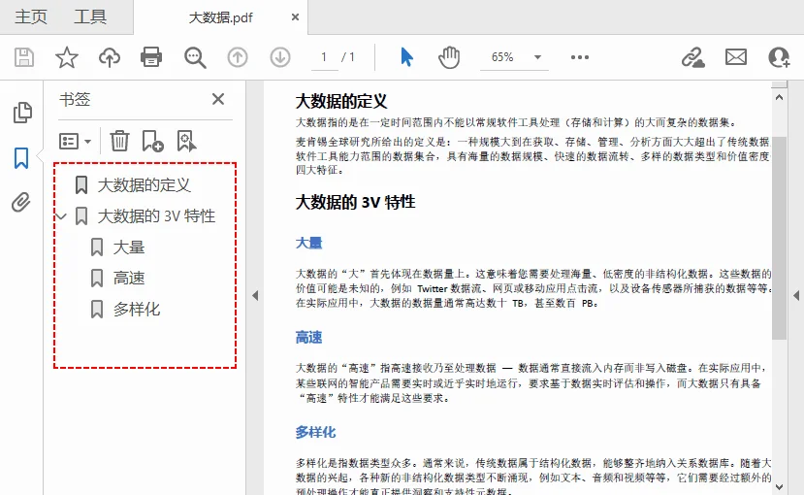Jump to 高速 bookmark

[129, 278]
